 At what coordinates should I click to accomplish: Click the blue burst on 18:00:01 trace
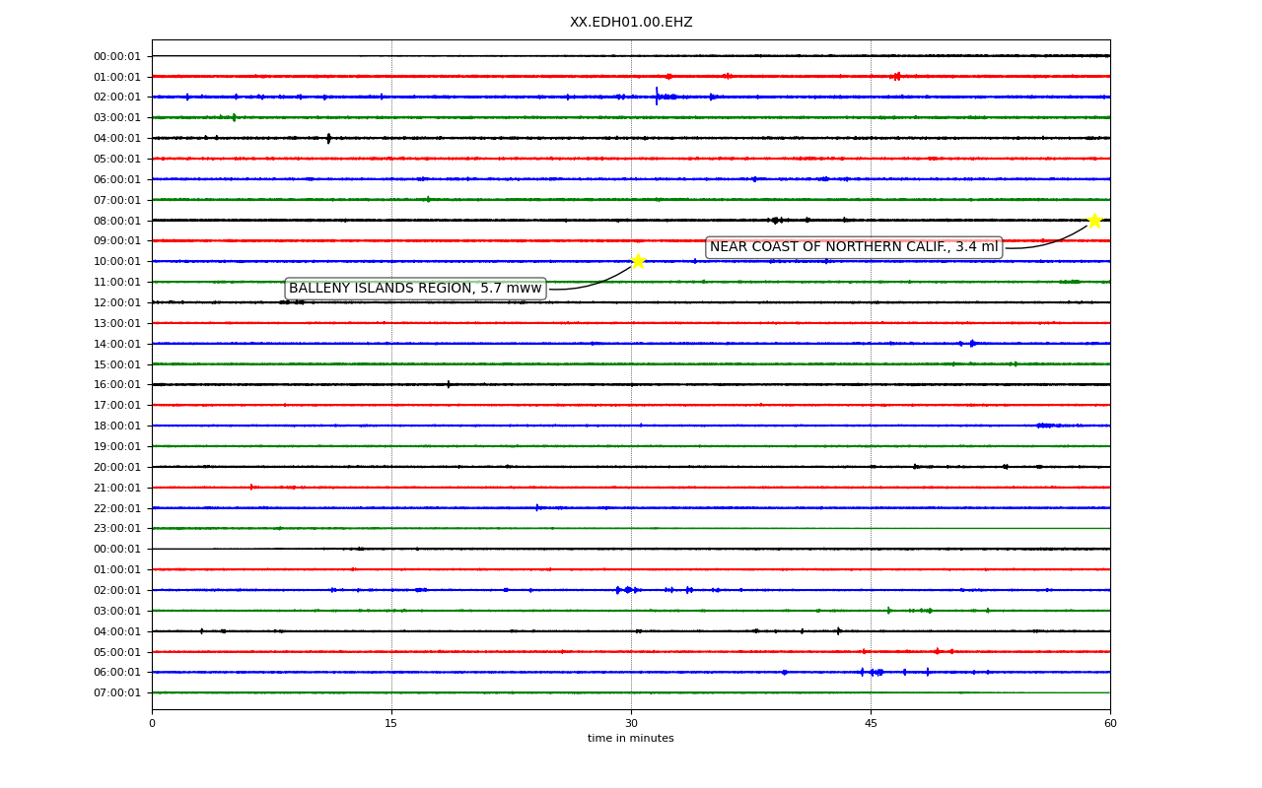[1047, 426]
